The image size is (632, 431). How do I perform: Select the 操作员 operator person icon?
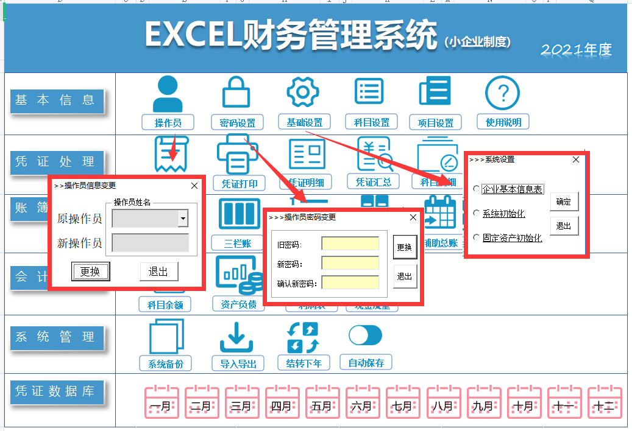[168, 91]
